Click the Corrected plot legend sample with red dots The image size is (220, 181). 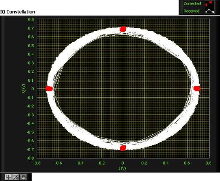210,4
